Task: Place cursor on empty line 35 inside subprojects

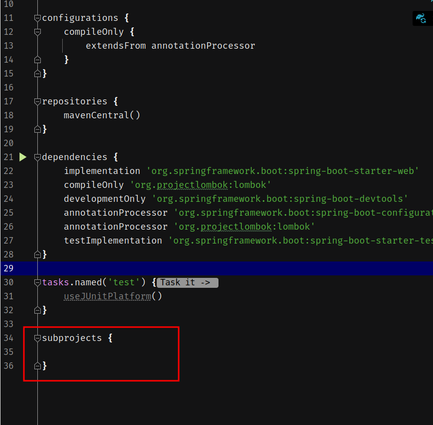Action: [x=100, y=352]
